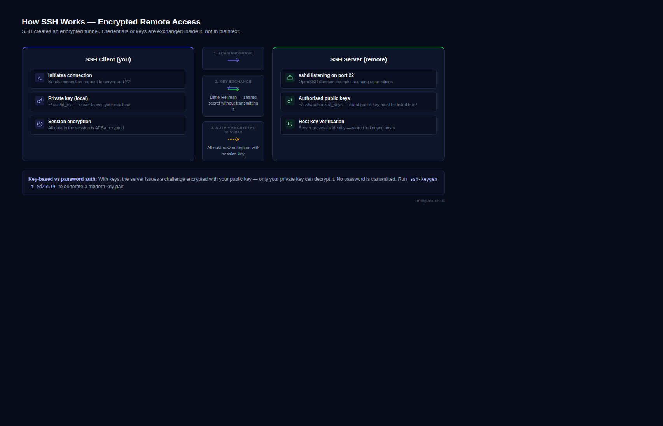
Task: Click the shield icon beside Host key verification
Action: coord(290,124)
